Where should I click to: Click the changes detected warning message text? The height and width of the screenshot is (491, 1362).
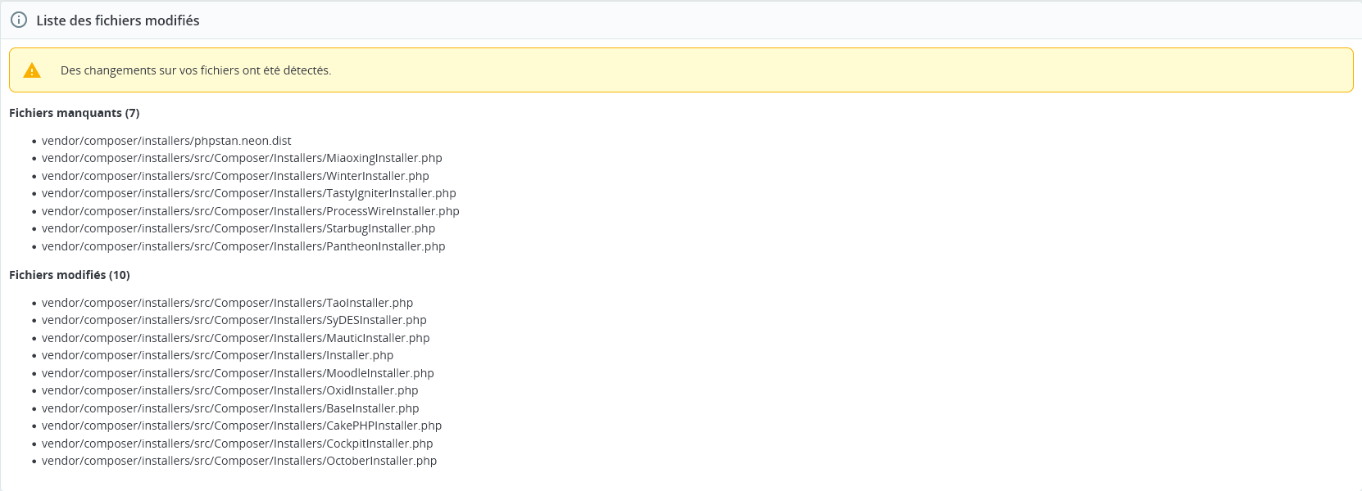tap(196, 70)
